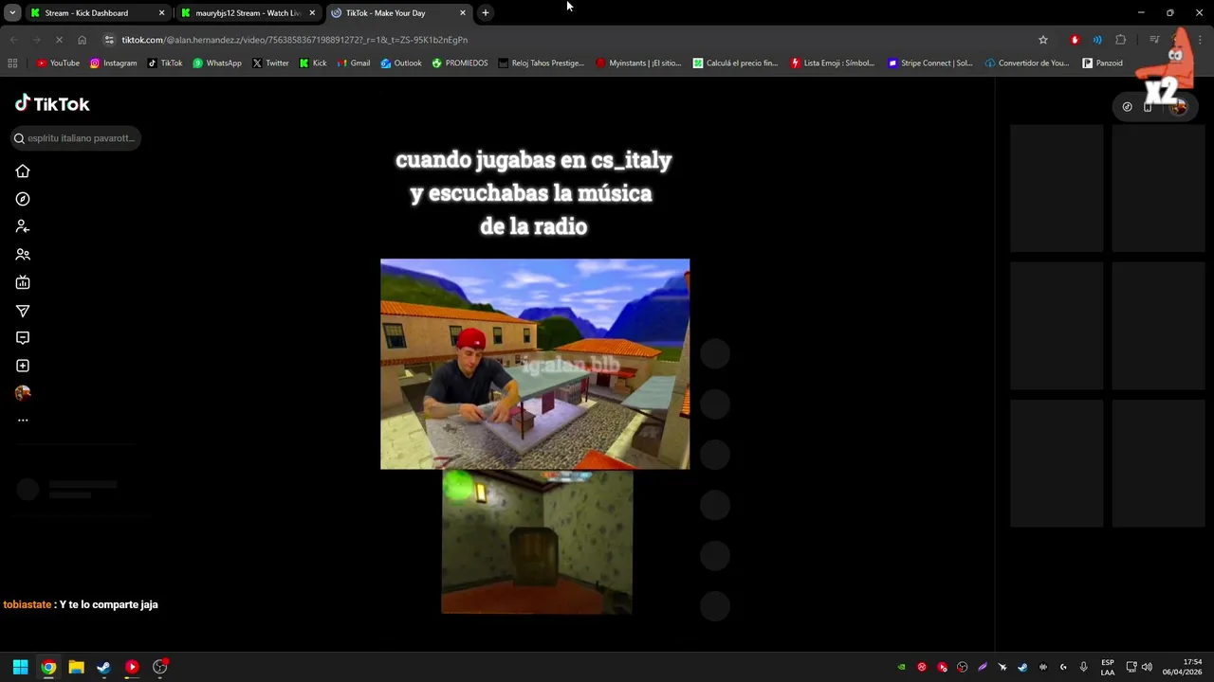Open the volume speaker tray icon

click(x=1147, y=667)
